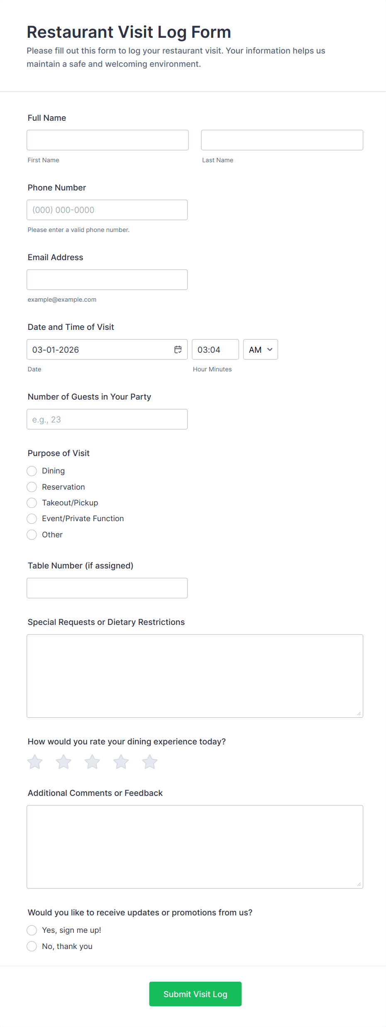Focus the Last Name text box
The image size is (386, 1027).
tap(282, 140)
